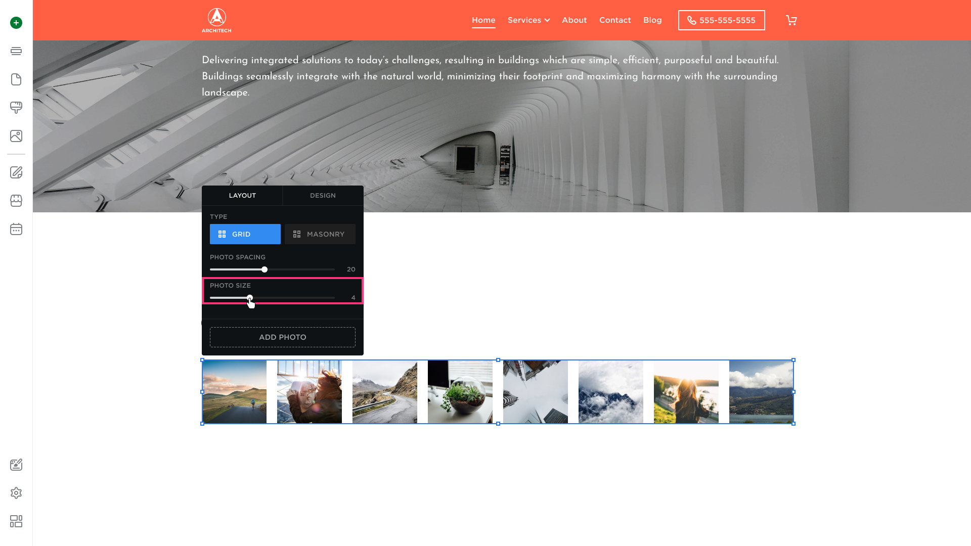The image size is (971, 546).
Task: Open the calendar bookings icon
Action: pyautogui.click(x=16, y=229)
